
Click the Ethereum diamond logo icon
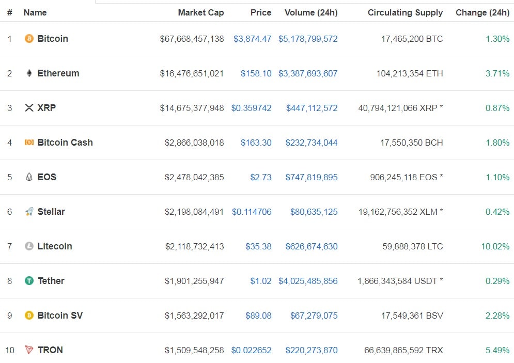click(29, 73)
